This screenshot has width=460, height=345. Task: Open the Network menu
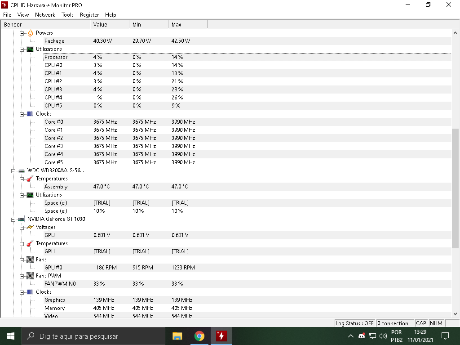point(45,15)
